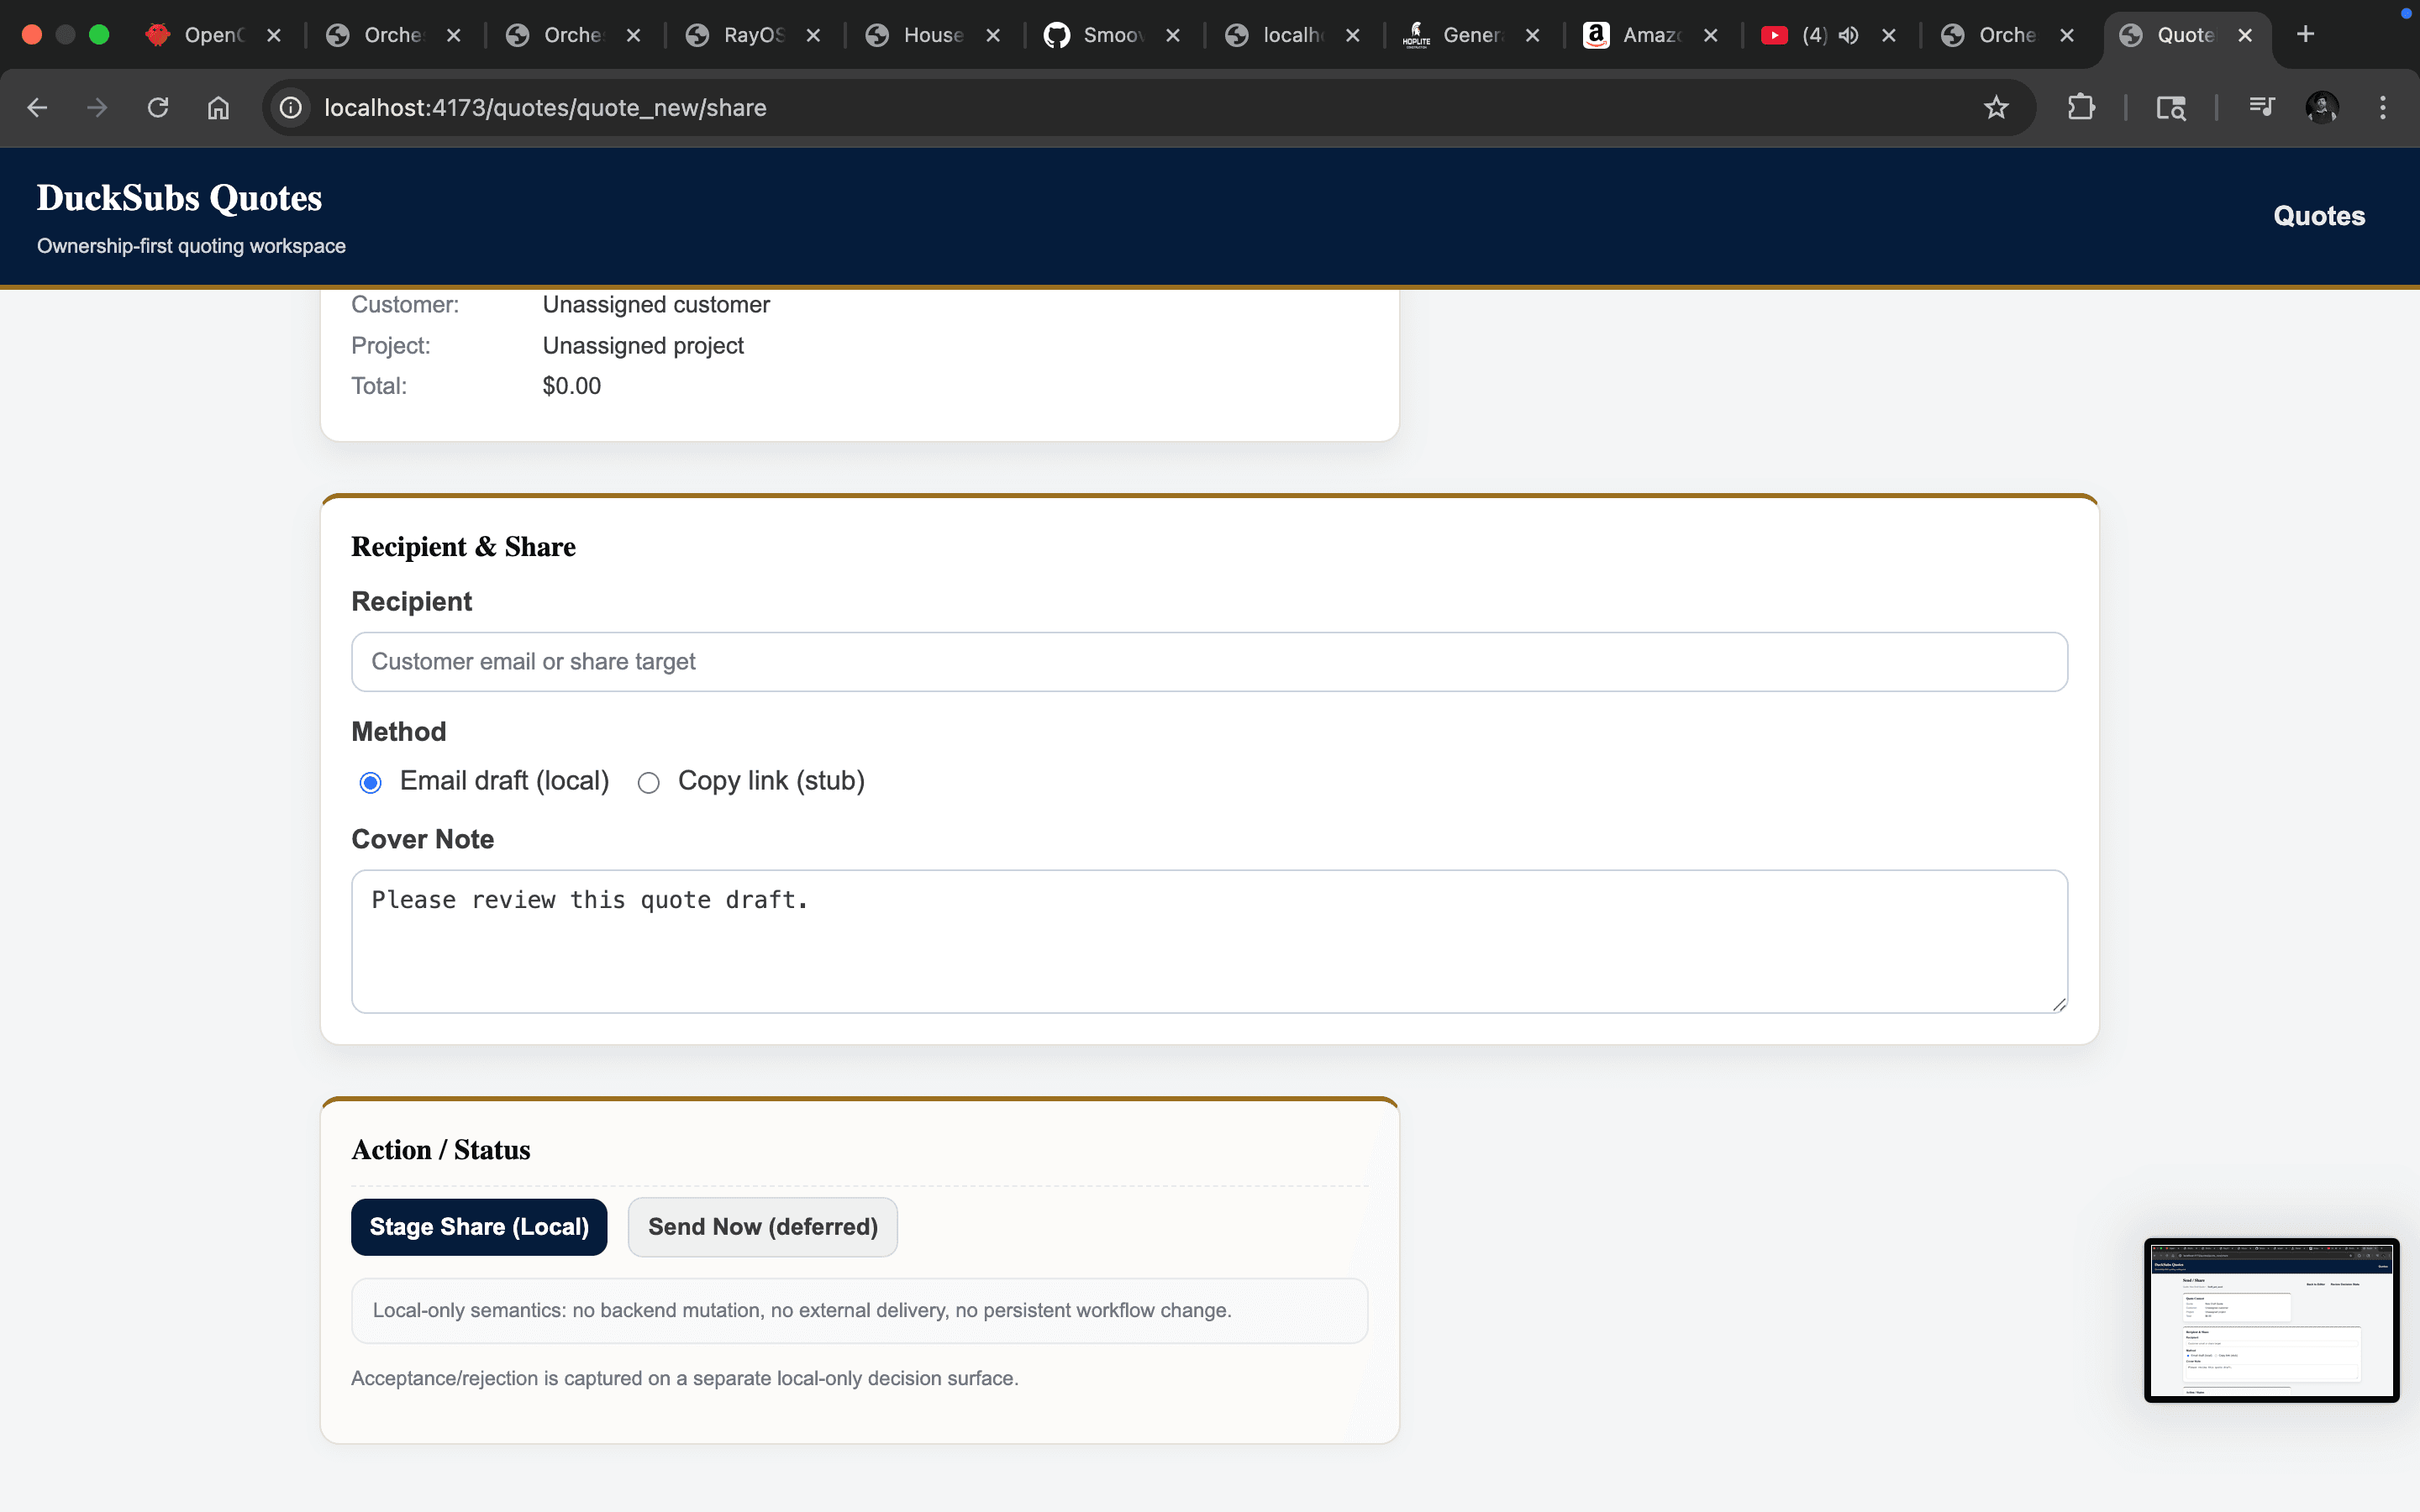
Task: Click the site info icon in address bar
Action: pos(291,108)
